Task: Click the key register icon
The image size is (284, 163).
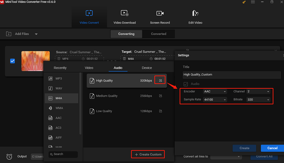Action: tap(244, 2)
